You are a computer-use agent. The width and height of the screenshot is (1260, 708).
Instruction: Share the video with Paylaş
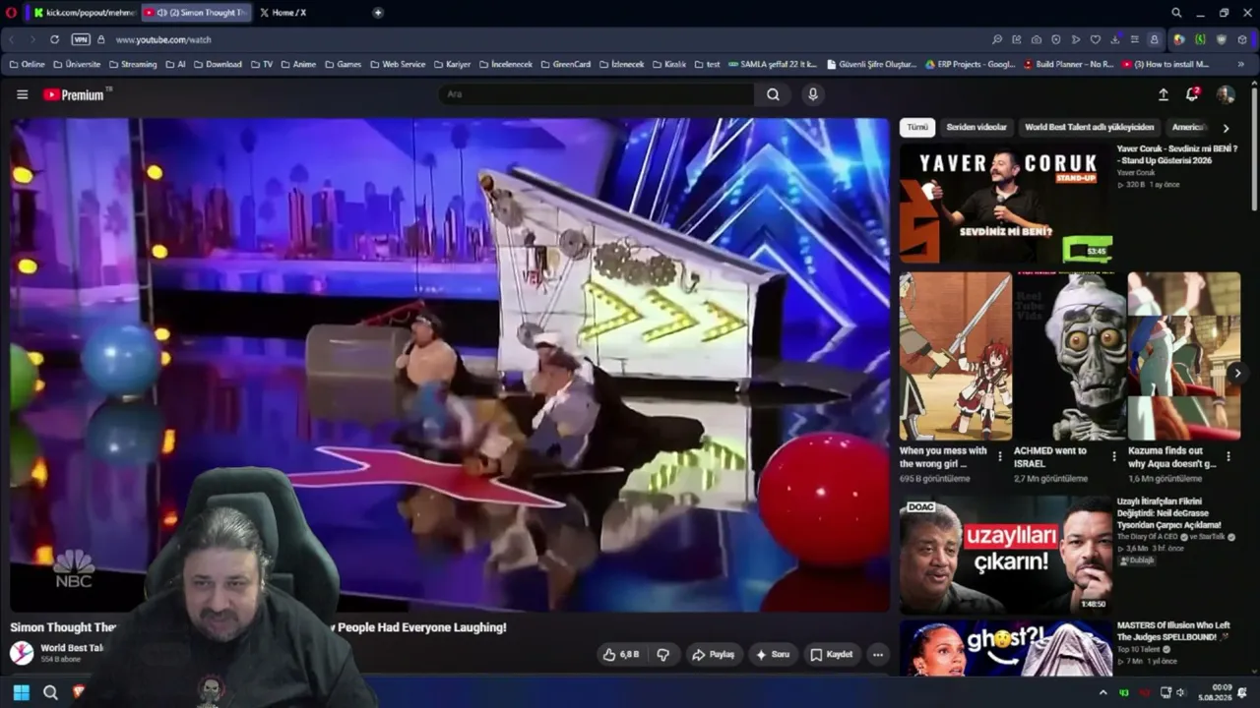click(x=713, y=654)
